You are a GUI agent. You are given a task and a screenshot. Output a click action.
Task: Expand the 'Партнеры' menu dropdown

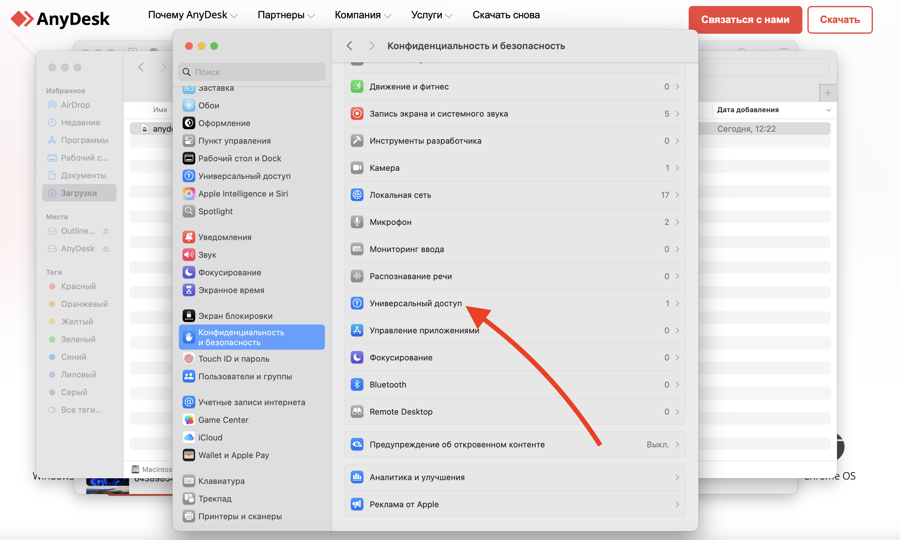311,16
